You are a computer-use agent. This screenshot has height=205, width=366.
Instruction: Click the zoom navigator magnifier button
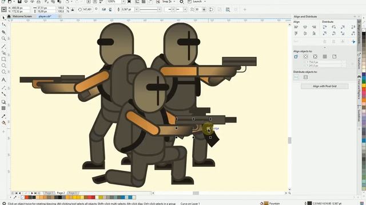point(289,193)
